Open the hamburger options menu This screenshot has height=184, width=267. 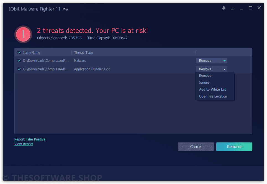click(233, 8)
